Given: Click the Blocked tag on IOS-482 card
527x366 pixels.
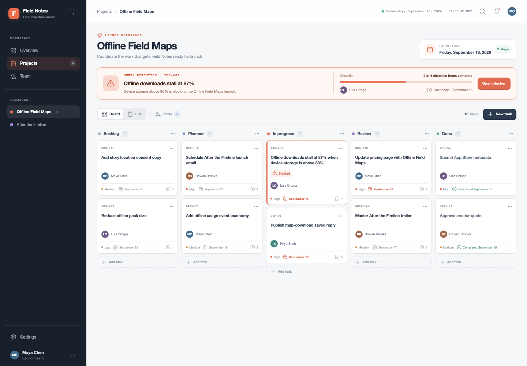Looking at the screenshot, I should pos(281,173).
